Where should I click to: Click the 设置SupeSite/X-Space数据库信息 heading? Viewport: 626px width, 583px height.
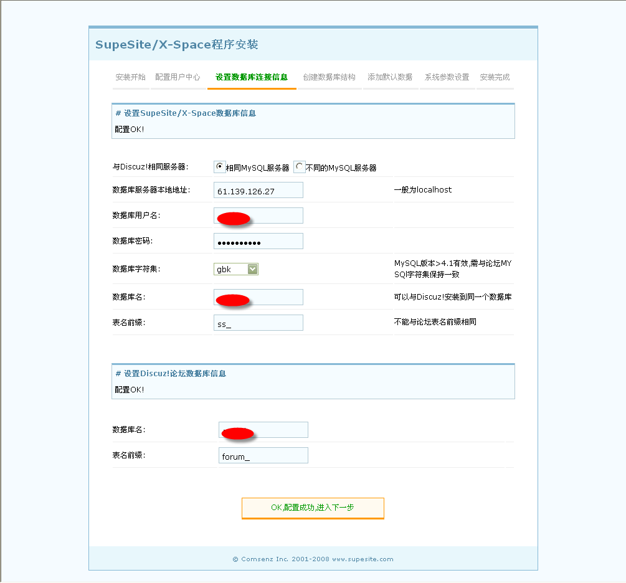point(186,113)
